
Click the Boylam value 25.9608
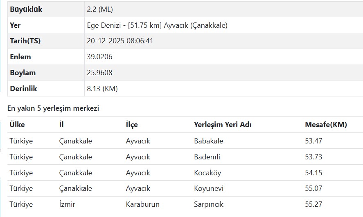(x=99, y=73)
